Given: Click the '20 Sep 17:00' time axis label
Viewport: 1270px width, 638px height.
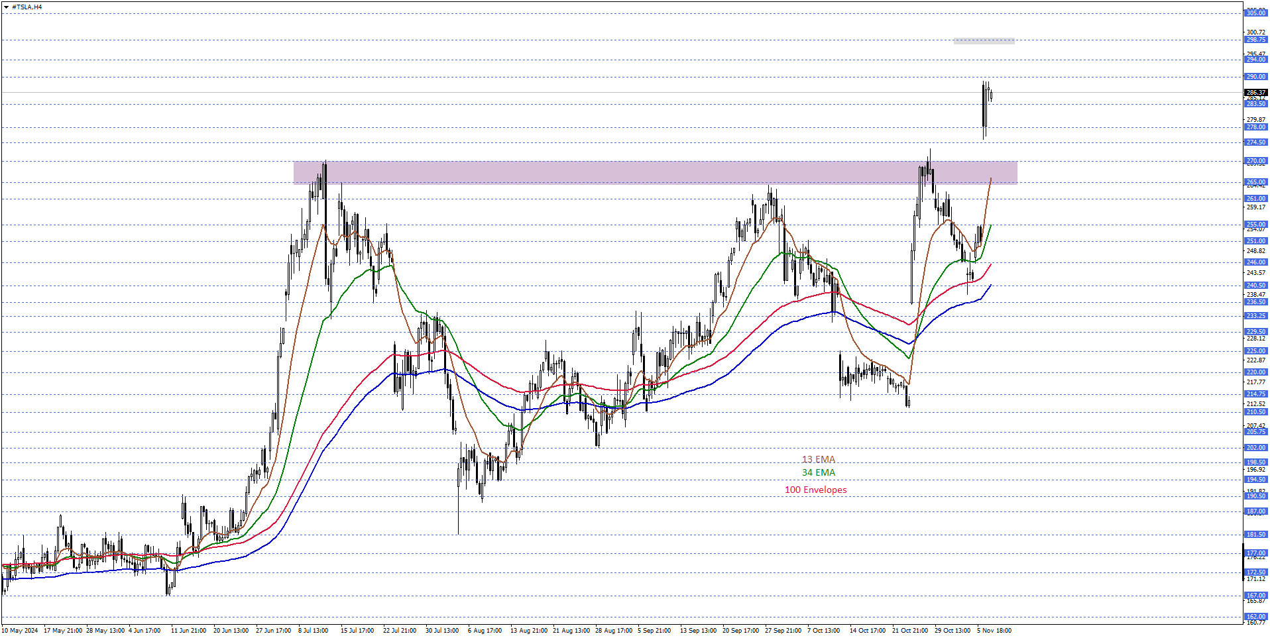Looking at the screenshot, I should (x=741, y=631).
